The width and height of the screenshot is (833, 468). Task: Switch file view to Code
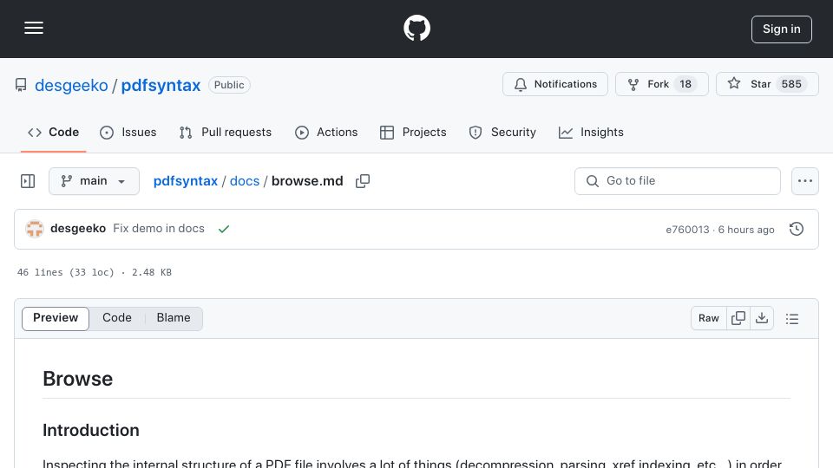click(117, 318)
